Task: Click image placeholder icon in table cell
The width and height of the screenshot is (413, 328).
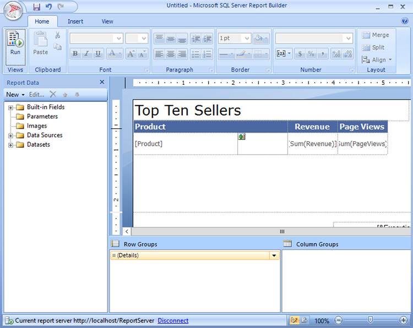Action: click(242, 136)
